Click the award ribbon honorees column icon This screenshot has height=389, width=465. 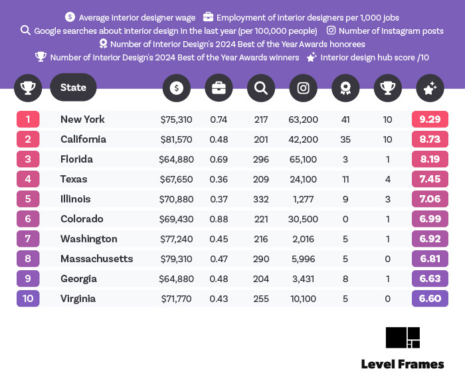click(345, 88)
